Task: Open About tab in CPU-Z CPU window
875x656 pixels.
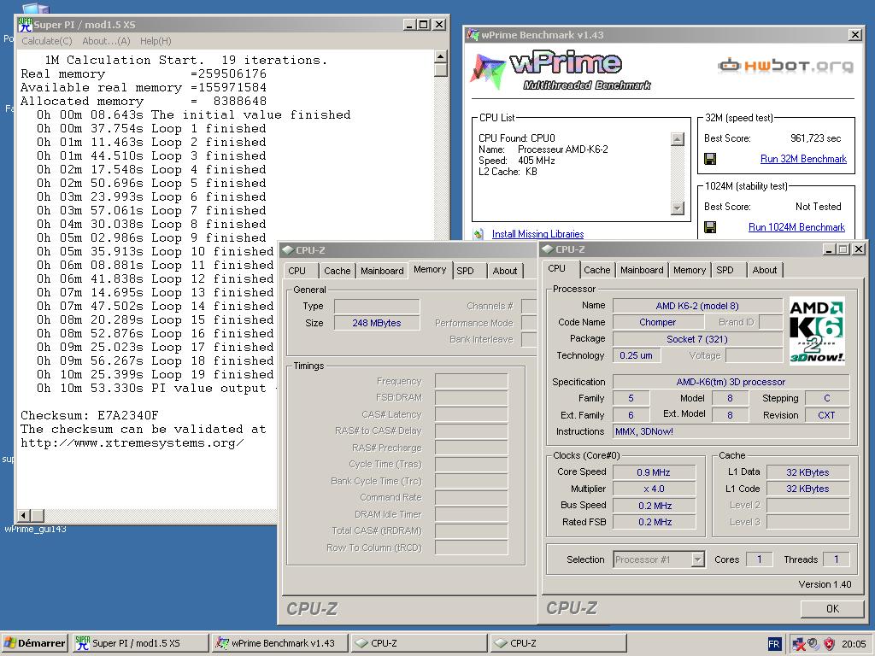Action: click(765, 270)
